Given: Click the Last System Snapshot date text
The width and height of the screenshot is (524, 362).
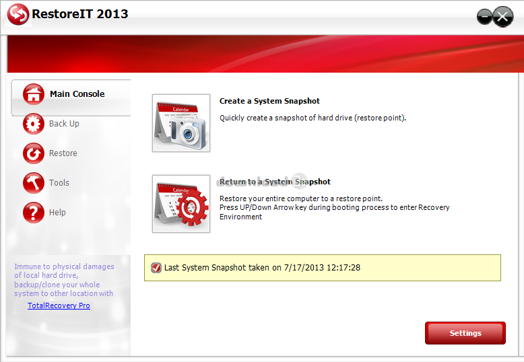Looking at the screenshot, I should pos(262,268).
